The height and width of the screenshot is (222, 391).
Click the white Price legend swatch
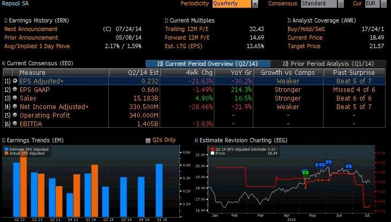213,153
